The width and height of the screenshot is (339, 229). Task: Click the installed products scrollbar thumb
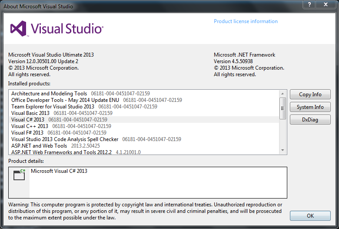point(282,108)
